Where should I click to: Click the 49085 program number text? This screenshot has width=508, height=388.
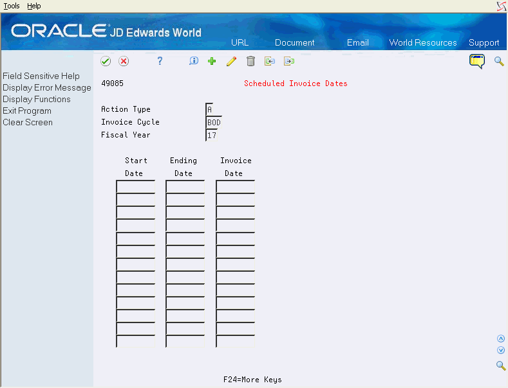point(112,84)
